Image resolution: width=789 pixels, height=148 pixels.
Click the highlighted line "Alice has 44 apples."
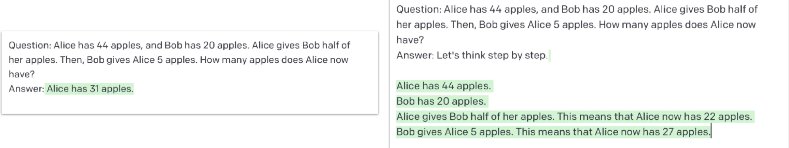[444, 86]
